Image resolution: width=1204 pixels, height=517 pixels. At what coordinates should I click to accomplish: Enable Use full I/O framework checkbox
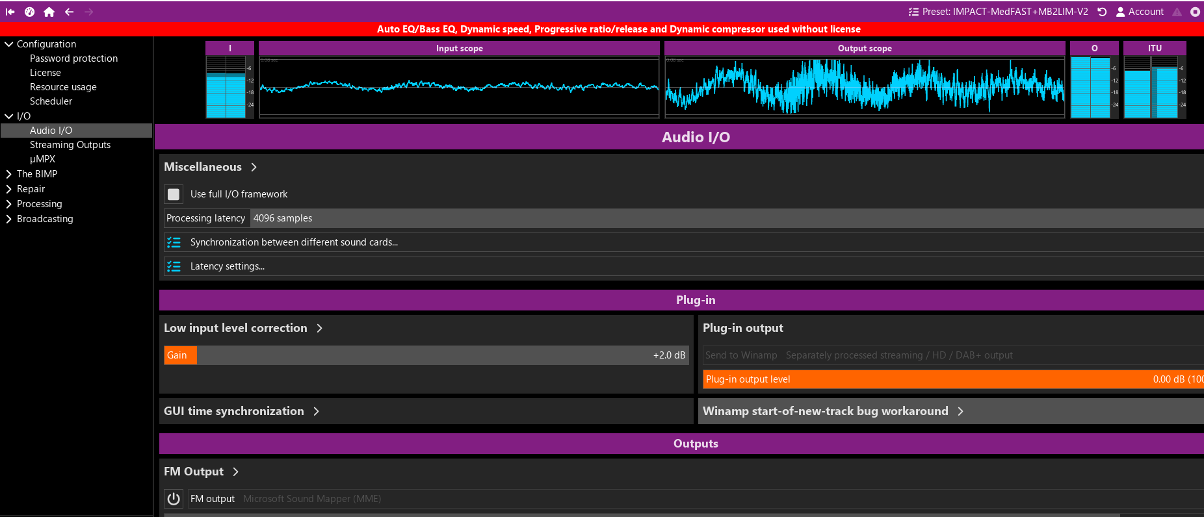point(174,194)
